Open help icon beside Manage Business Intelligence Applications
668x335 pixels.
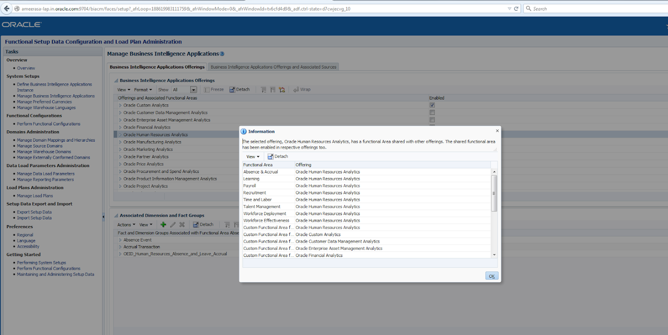[x=222, y=54]
